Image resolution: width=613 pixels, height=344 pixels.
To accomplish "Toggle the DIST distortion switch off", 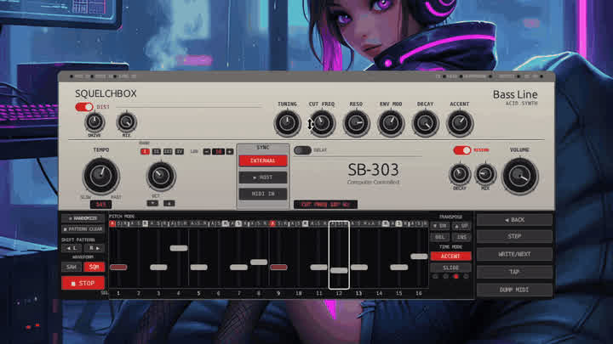I will click(84, 107).
